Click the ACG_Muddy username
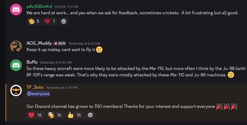Viewport: 247px width, 125px height. point(39,43)
